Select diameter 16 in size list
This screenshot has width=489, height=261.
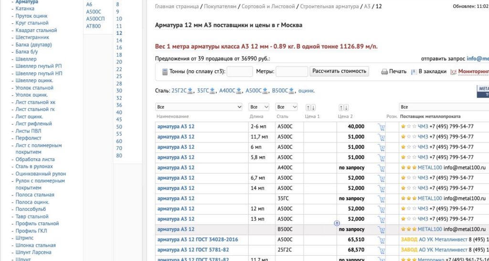click(119, 47)
